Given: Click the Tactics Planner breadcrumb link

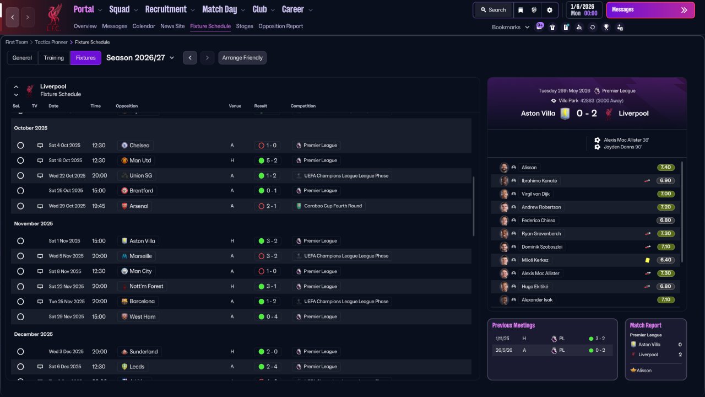Looking at the screenshot, I should [x=51, y=42].
